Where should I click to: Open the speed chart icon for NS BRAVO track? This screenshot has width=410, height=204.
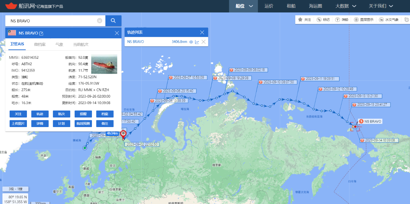197,42
